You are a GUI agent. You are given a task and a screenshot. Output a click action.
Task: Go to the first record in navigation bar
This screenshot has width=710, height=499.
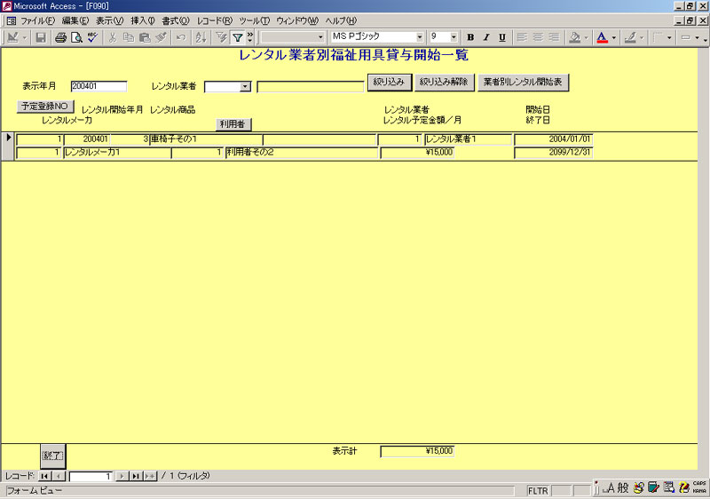[x=44, y=477]
